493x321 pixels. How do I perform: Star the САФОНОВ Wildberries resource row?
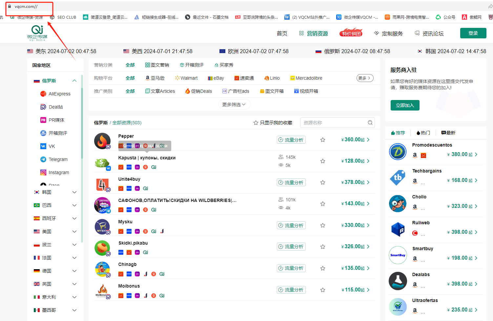coord(323,204)
